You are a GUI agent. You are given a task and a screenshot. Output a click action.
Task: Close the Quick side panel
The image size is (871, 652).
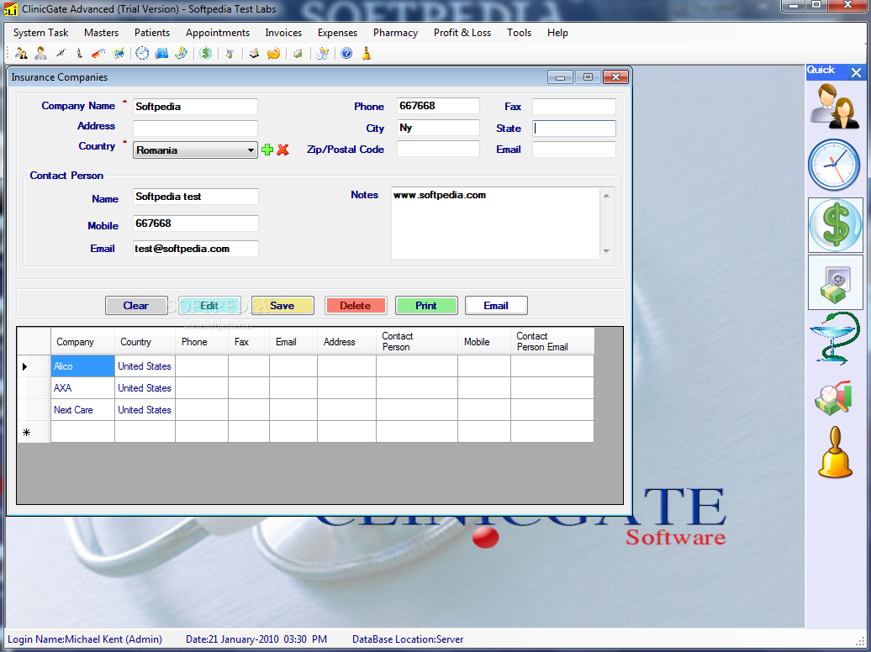(x=856, y=72)
